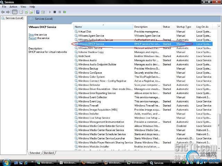Viewport: 222px width, 166px height.
Task: Select Windows Live Setup Service row
Action: [143, 118]
